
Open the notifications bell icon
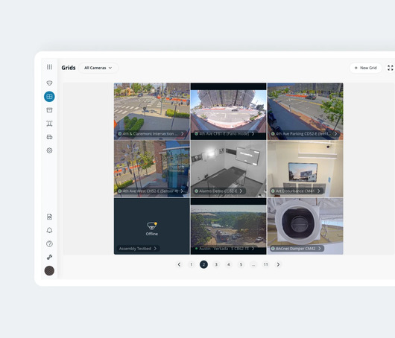49,230
